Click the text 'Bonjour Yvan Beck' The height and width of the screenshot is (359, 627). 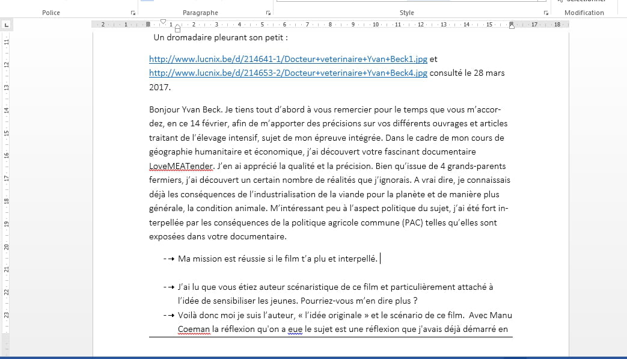coord(185,109)
